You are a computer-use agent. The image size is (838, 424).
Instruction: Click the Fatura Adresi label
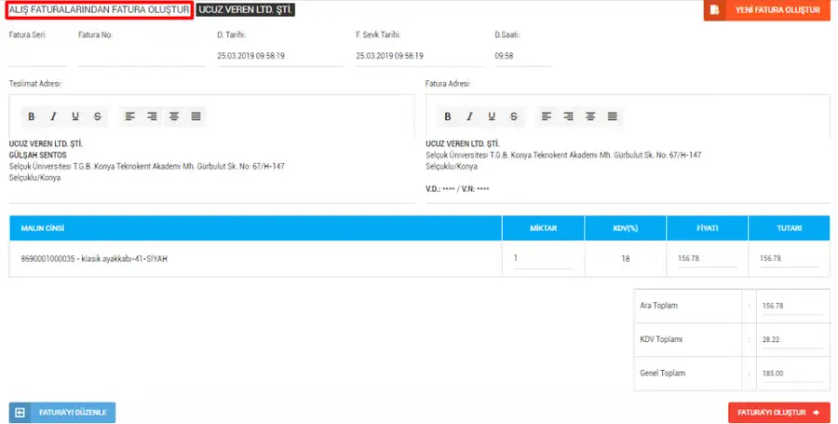pos(448,84)
